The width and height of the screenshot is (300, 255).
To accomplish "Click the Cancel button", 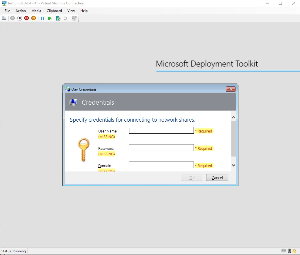I will coord(217,178).
